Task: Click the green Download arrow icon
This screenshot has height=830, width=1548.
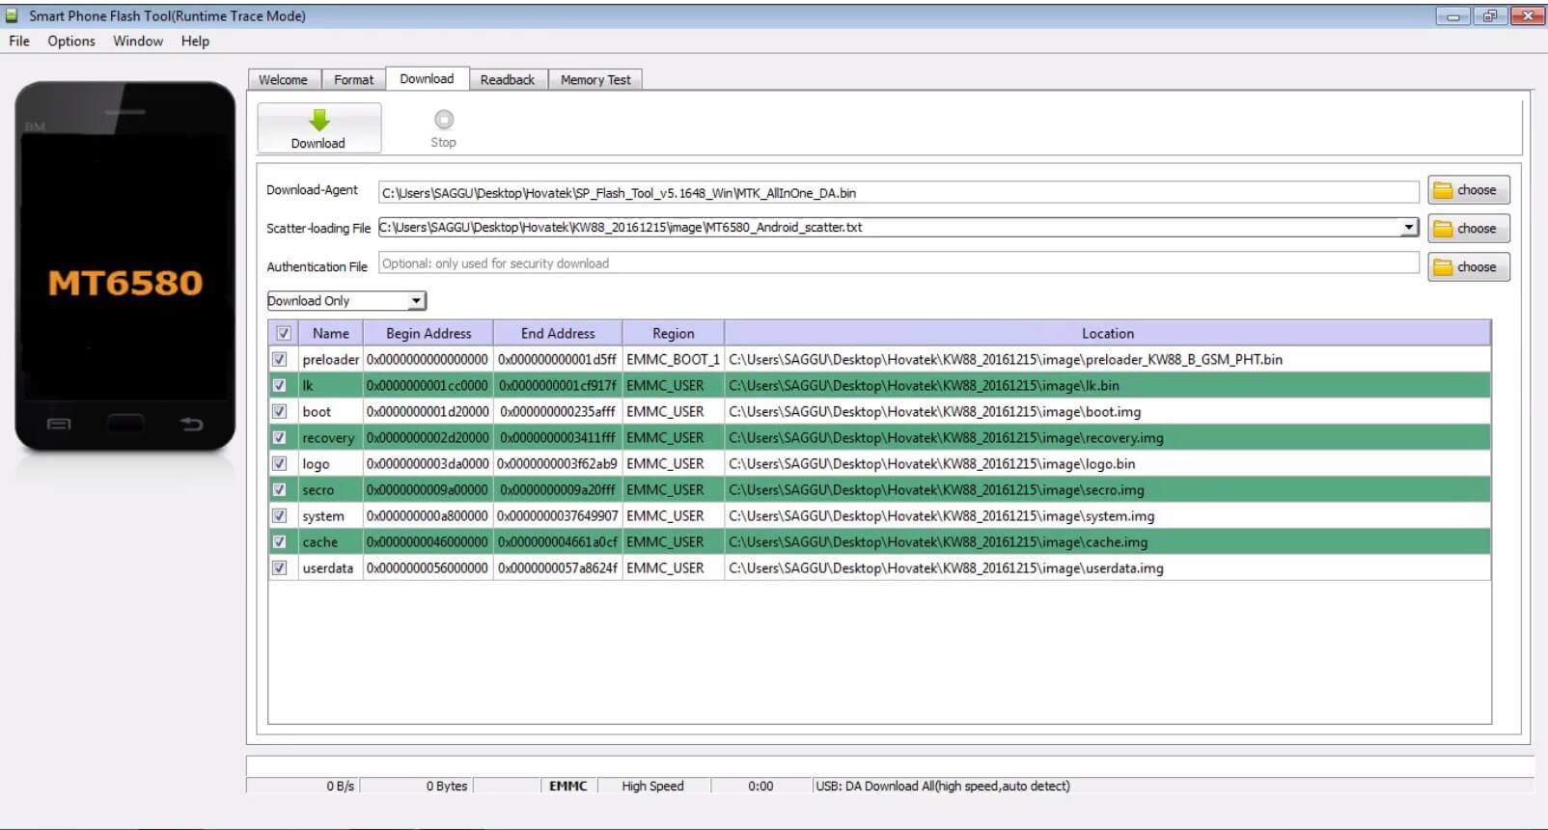Action: pyautogui.click(x=318, y=120)
